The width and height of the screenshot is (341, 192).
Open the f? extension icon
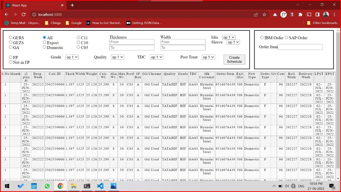pyautogui.click(x=283, y=14)
